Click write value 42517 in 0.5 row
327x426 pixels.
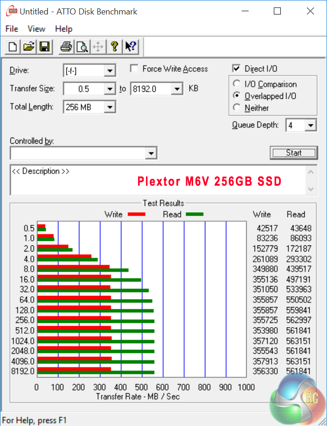click(267, 228)
